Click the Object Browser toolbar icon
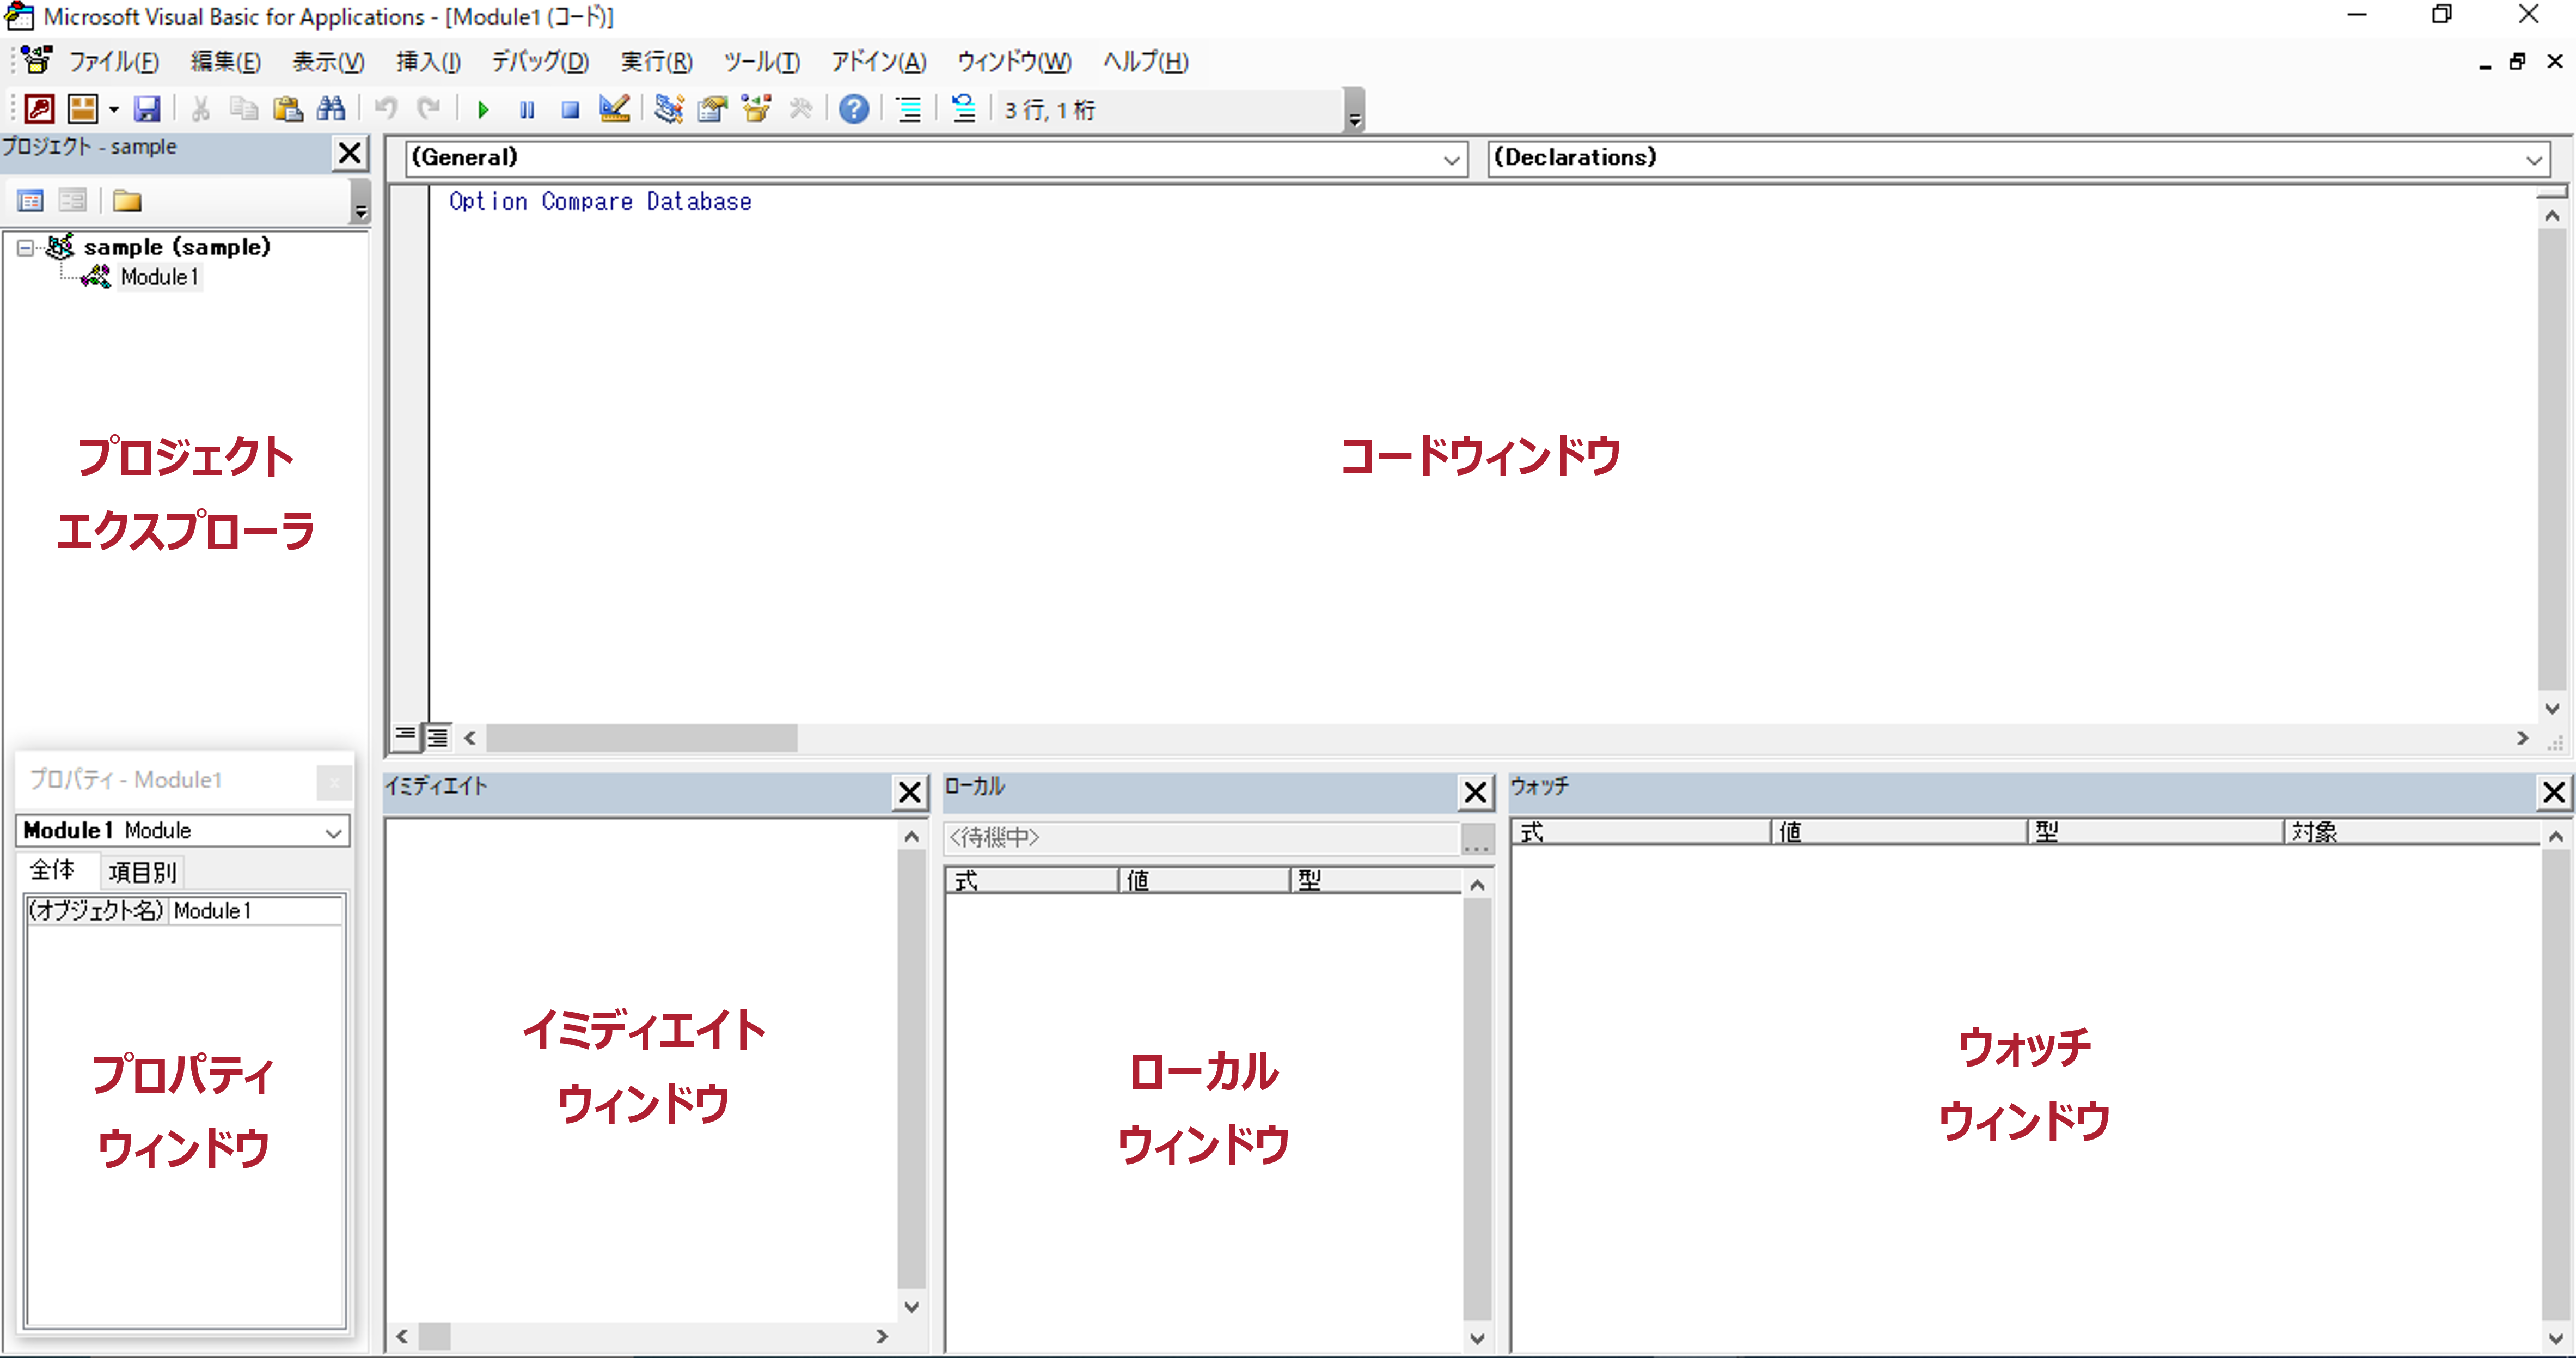 pyautogui.click(x=757, y=109)
